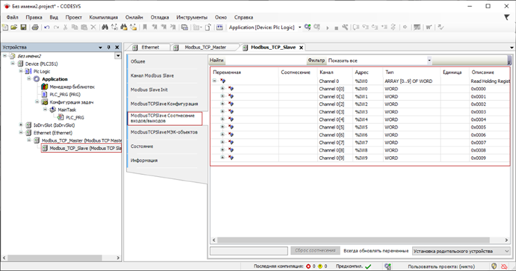
Task: Click the Copy toolbar icon
Action: 75,27
